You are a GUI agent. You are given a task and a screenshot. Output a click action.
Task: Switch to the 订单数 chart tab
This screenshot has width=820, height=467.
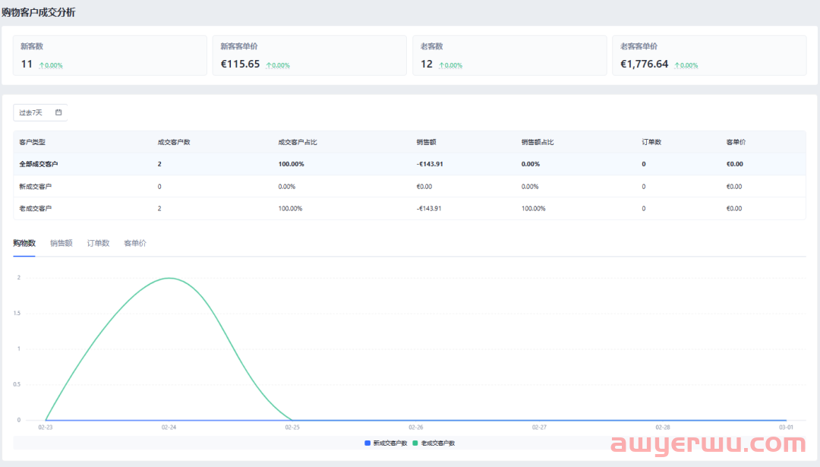coord(98,243)
